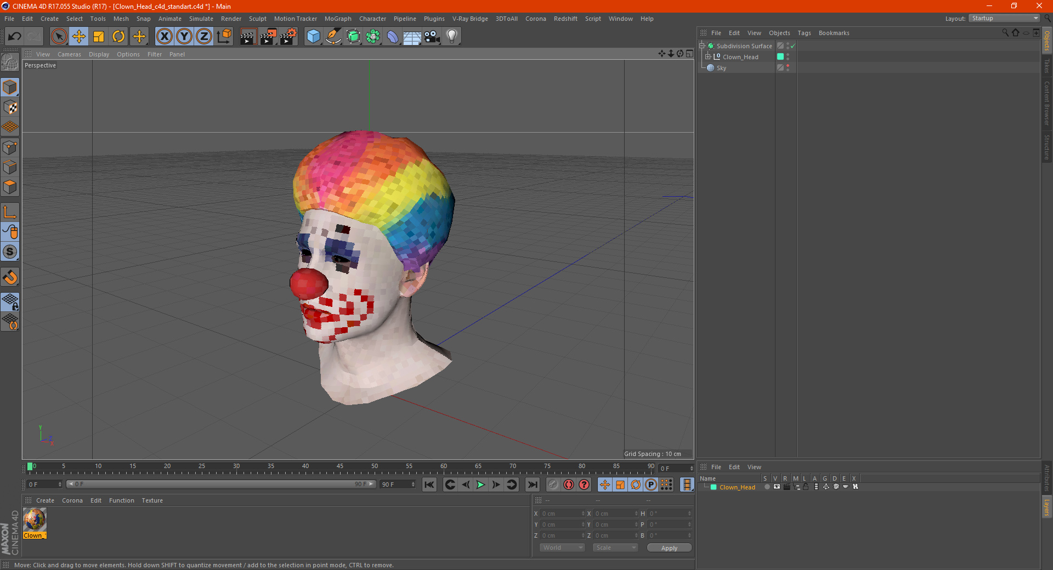Open the Mesh menu
This screenshot has height=570, width=1053.
tap(121, 19)
